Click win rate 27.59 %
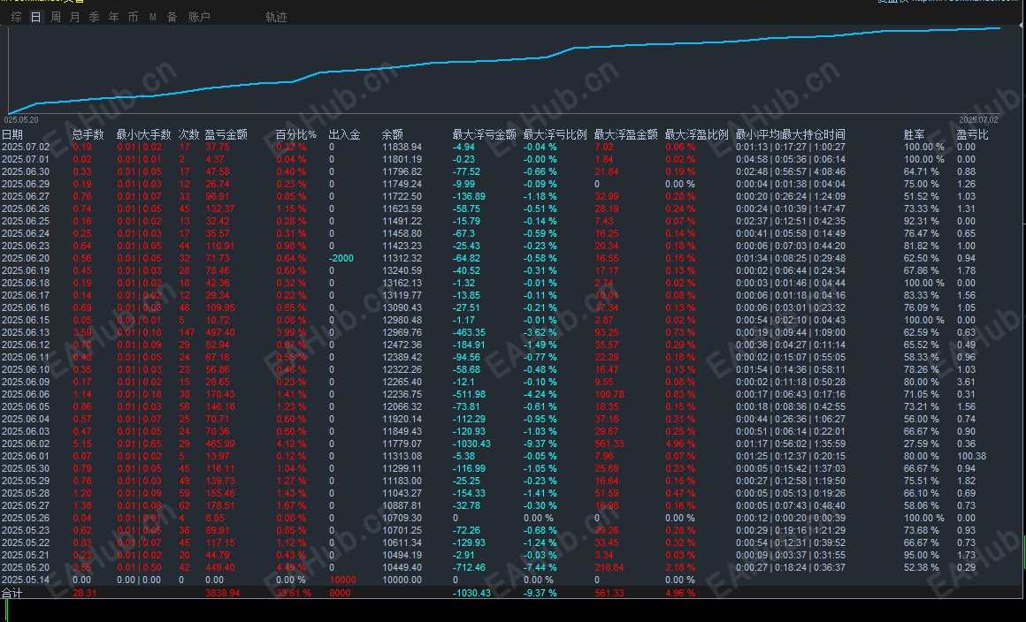Screen dimensions: 1026x622 [922, 444]
